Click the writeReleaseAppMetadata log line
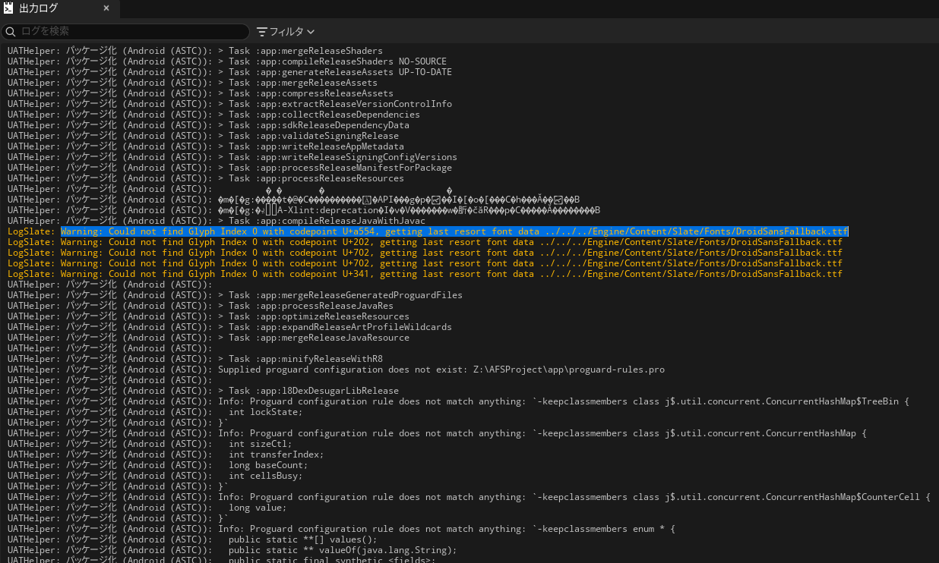The image size is (939, 563). click(x=206, y=146)
